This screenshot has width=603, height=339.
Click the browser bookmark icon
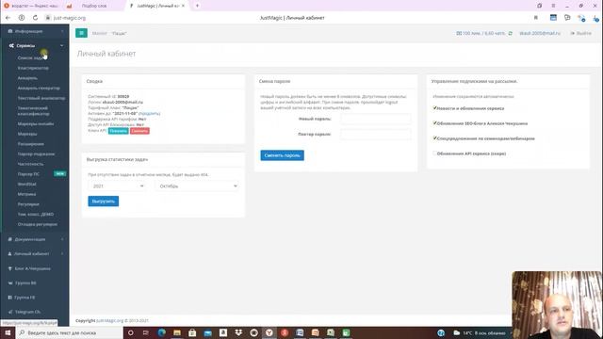(x=536, y=18)
